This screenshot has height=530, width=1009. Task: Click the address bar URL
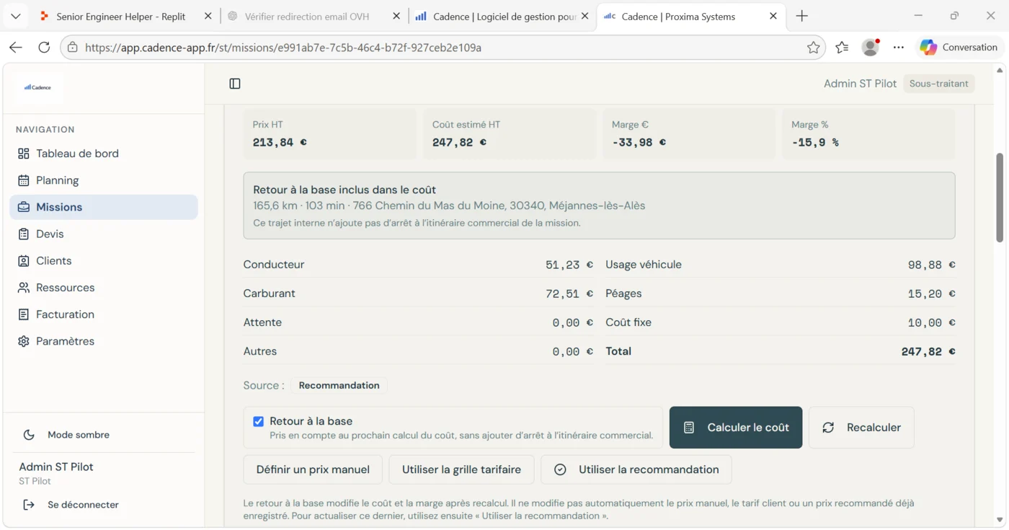[283, 48]
